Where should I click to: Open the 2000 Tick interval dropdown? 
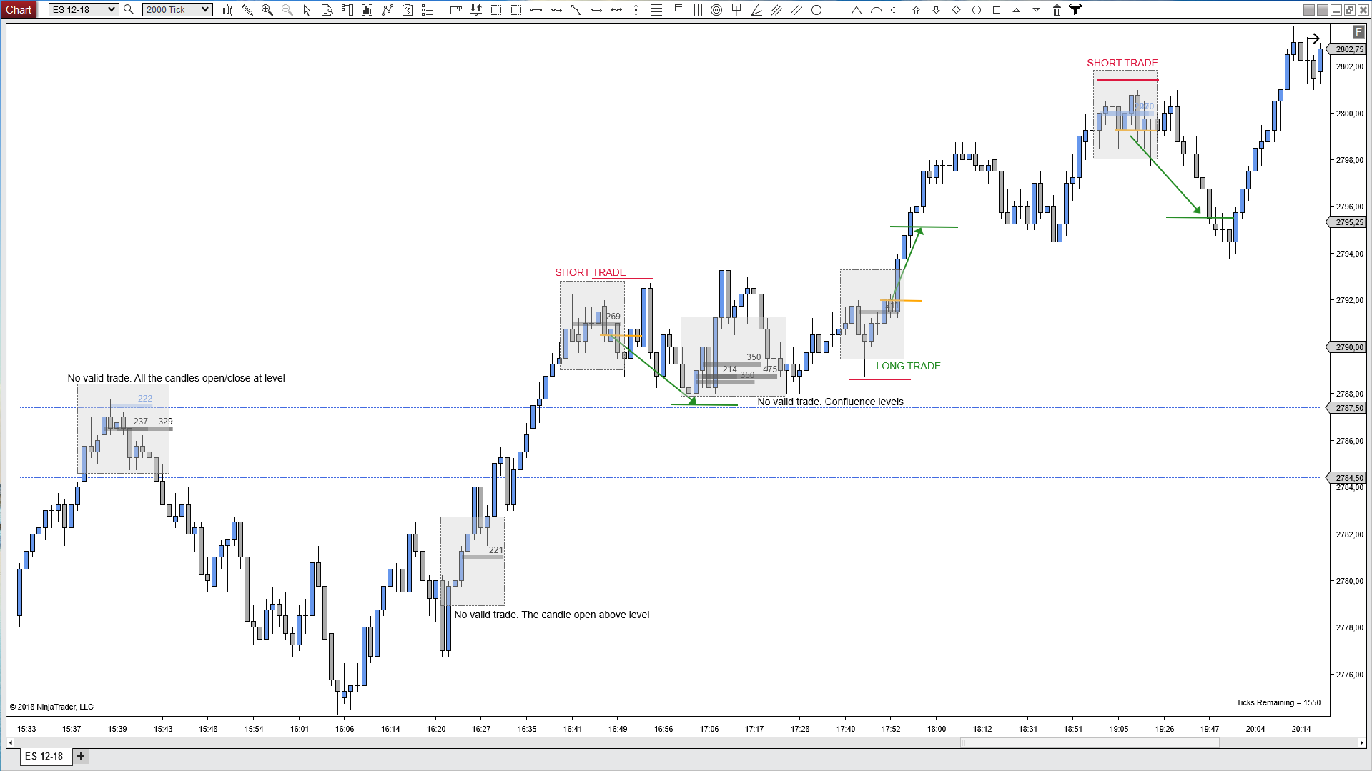177,9
